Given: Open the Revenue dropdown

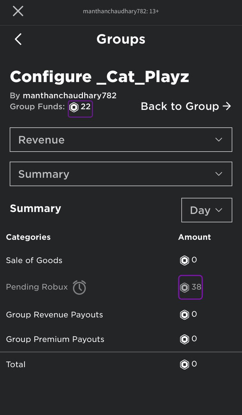Looking at the screenshot, I should pyautogui.click(x=121, y=140).
